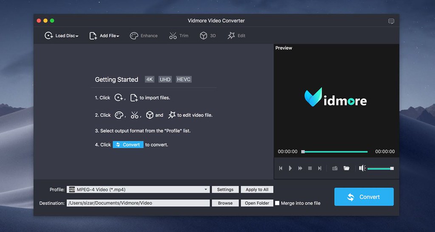Viewport: 435px width, 232px height.
Task: Open the Add File menu
Action: point(105,36)
